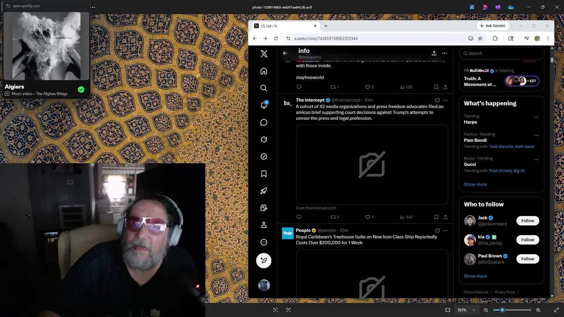
Task: Open more options for info list
Action: [445, 53]
